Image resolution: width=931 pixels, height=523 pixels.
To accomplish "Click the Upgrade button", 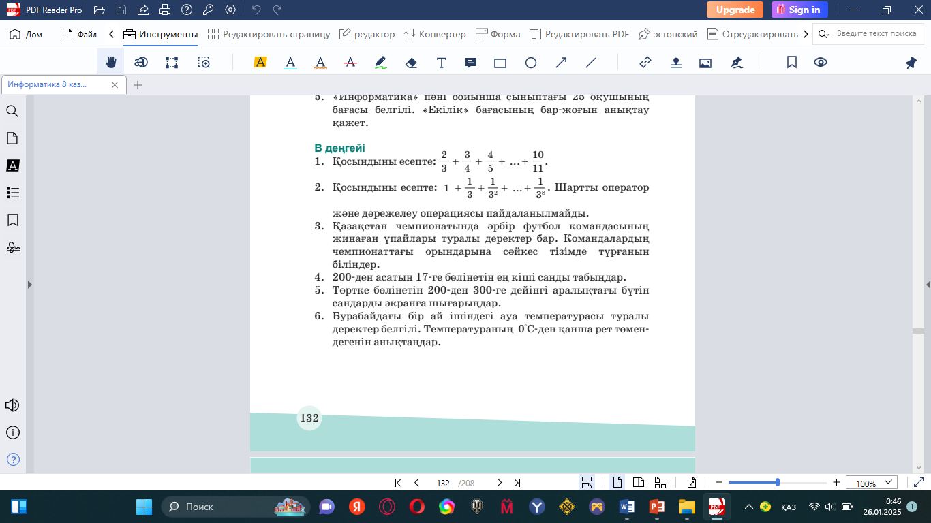I will [735, 10].
